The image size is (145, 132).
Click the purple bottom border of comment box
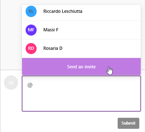pyautogui.click(x=81, y=111)
